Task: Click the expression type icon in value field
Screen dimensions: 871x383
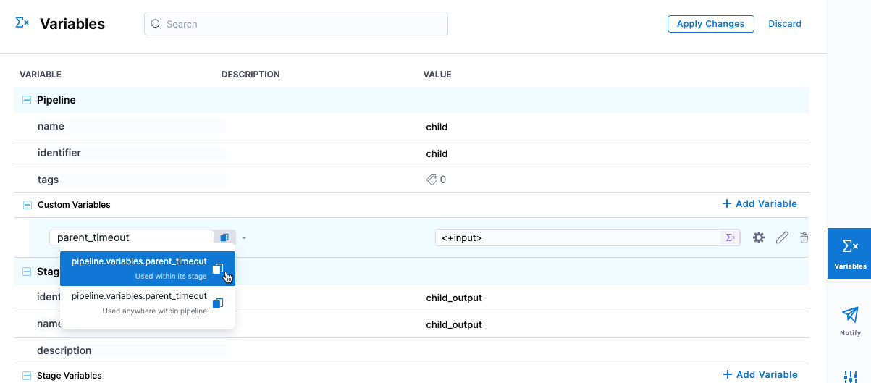Action: coord(731,237)
